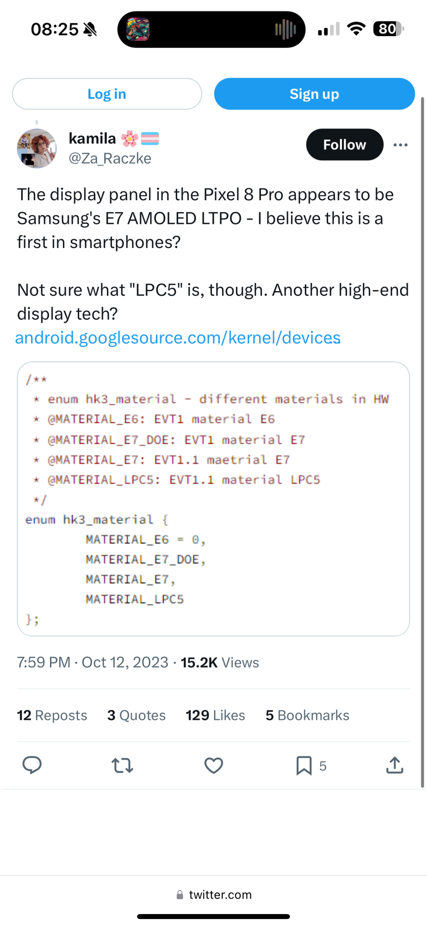427x927 pixels.
Task: Tap kamila's profile avatar
Action: pyautogui.click(x=37, y=148)
